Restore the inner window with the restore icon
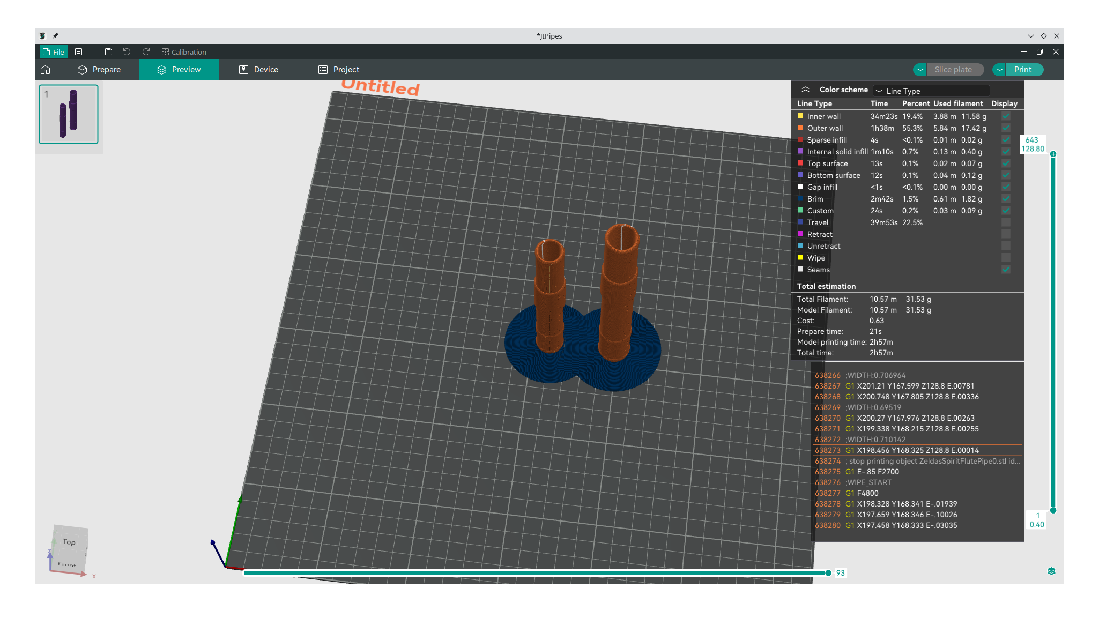 1039,52
